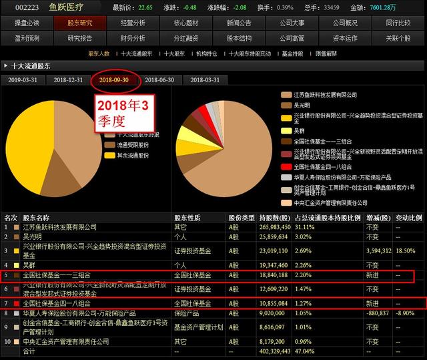The width and height of the screenshot is (427, 360).
Task: Click the 增减(股) column header
Action: coord(378,218)
